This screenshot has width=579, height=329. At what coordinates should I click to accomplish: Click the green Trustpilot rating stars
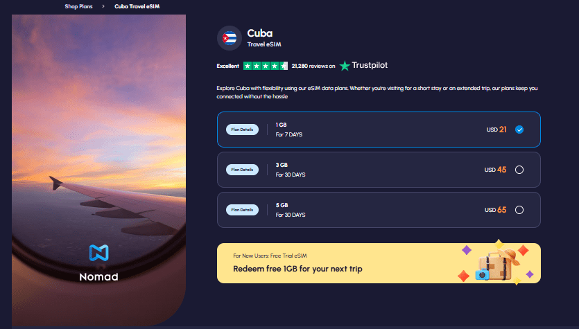pos(265,66)
